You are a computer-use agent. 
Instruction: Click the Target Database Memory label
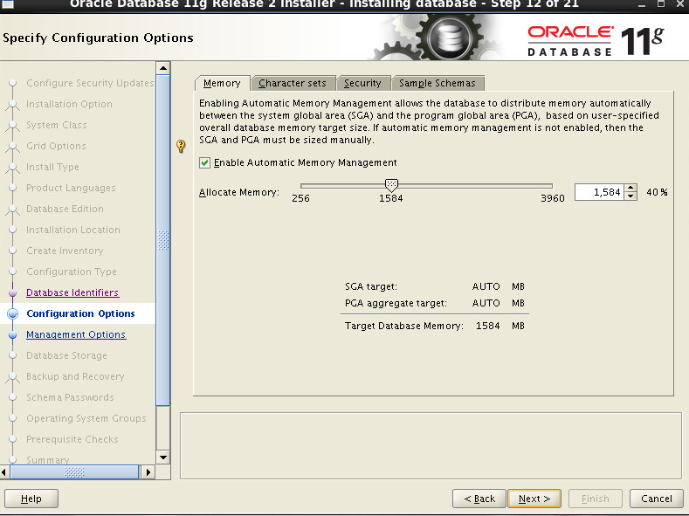(x=403, y=326)
